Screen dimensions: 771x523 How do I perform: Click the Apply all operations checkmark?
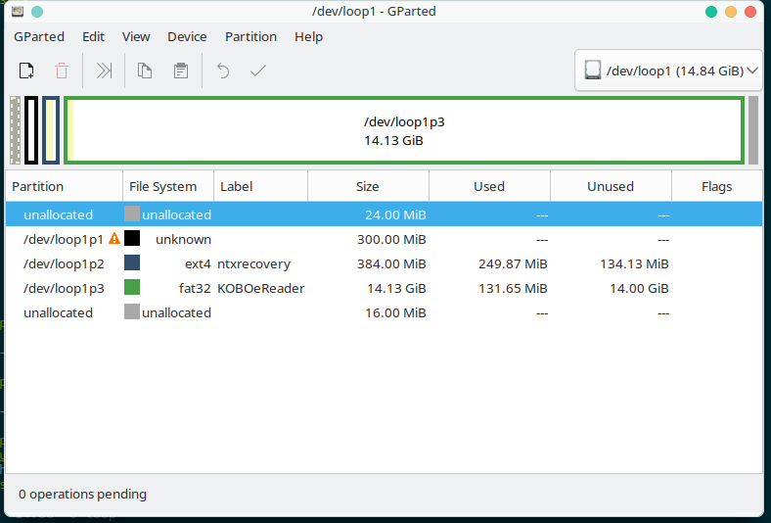tap(258, 71)
